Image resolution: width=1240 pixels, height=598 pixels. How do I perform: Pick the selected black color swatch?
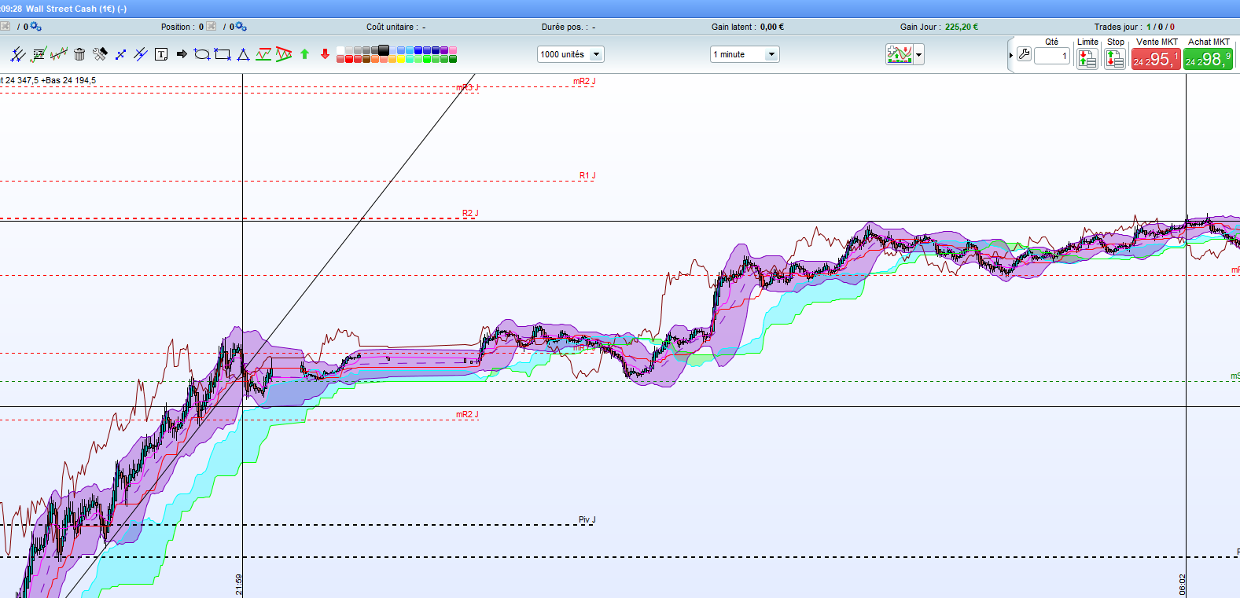point(384,50)
